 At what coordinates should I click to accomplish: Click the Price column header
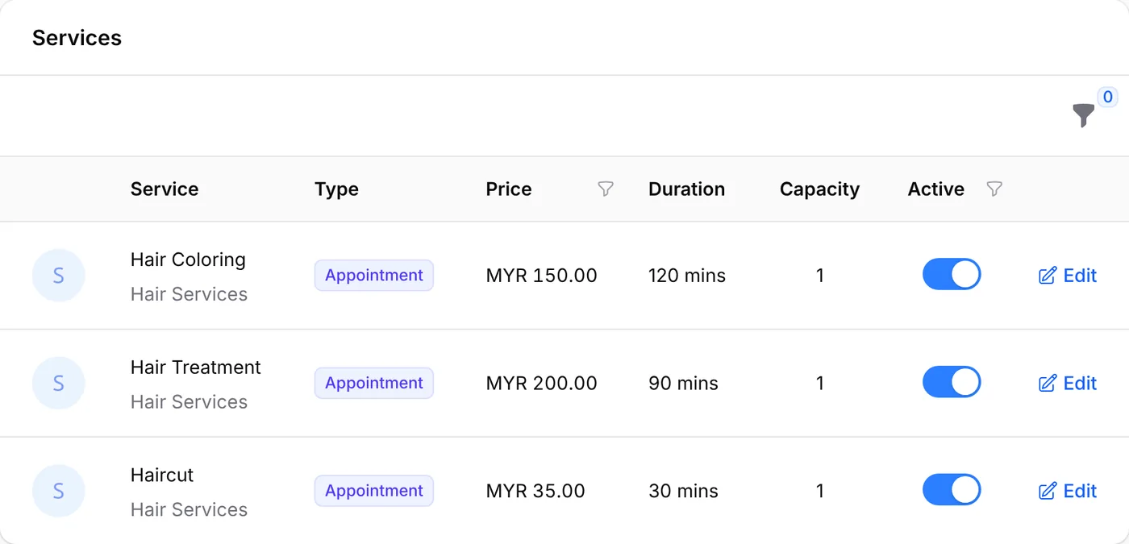tap(509, 189)
